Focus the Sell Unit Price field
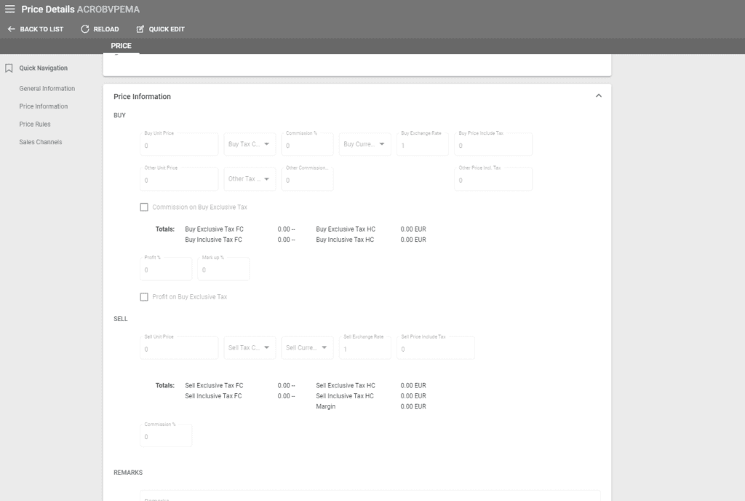Screen dimensions: 745x501 (179, 348)
